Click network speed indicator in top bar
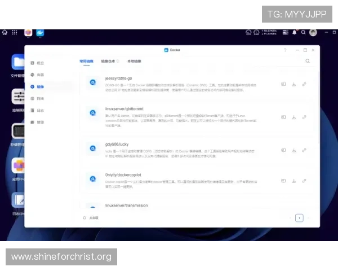This screenshot has width=338, height=271. [x=269, y=32]
